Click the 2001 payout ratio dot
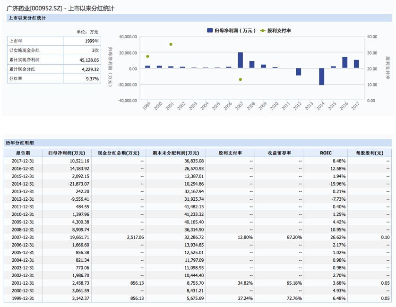 171,44
